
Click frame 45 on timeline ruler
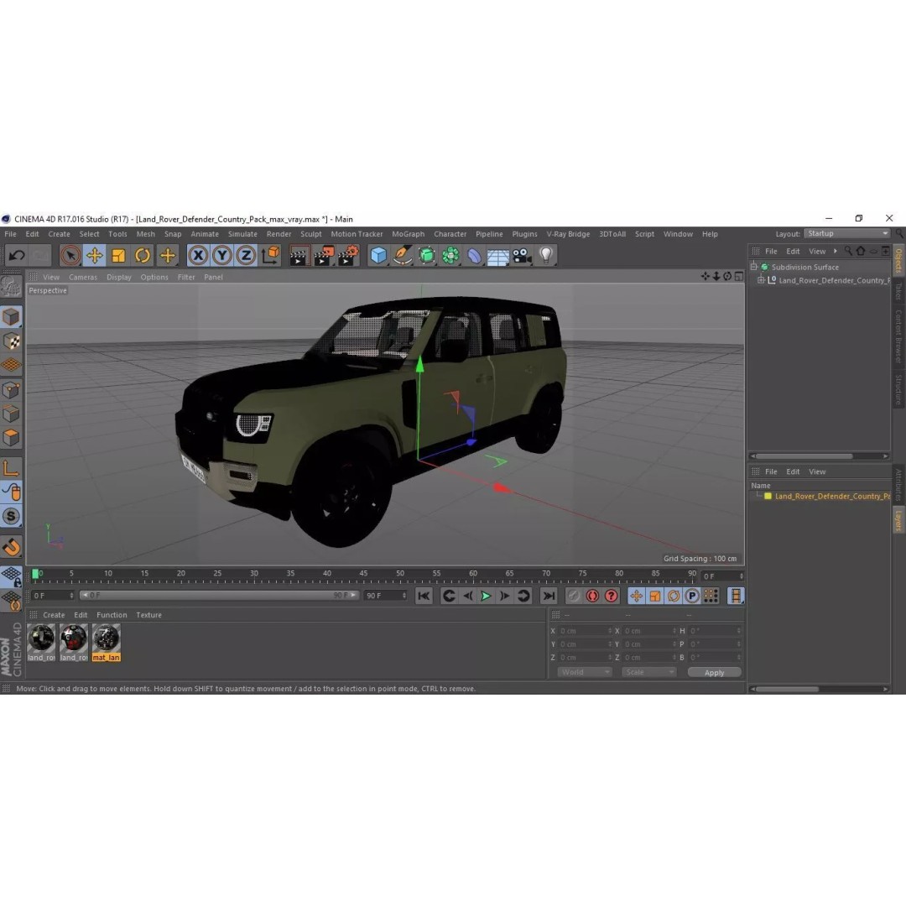(x=363, y=575)
